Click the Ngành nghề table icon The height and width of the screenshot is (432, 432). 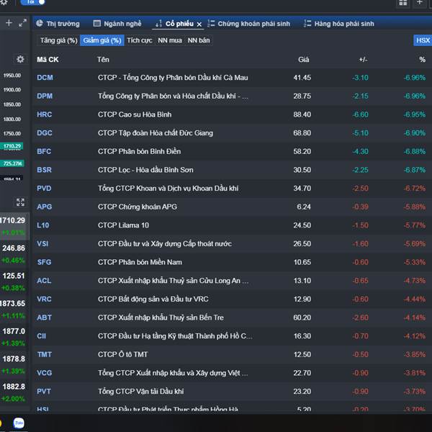click(97, 24)
